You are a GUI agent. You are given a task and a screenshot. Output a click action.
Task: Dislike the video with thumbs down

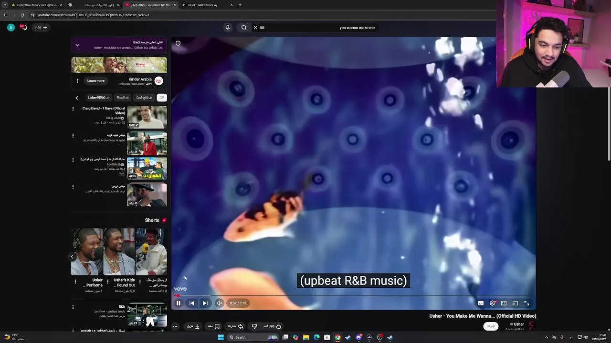click(x=254, y=326)
